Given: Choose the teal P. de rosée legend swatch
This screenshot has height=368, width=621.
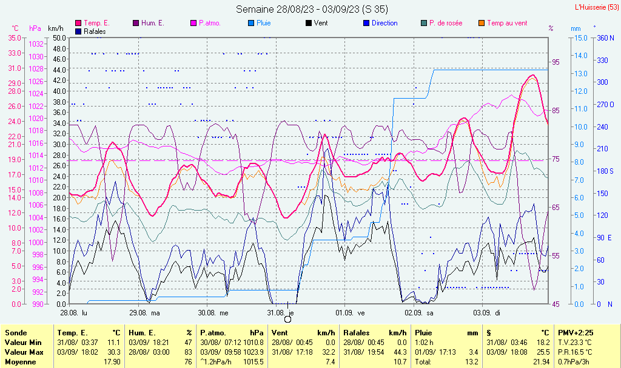Looking at the screenshot, I should click(424, 24).
